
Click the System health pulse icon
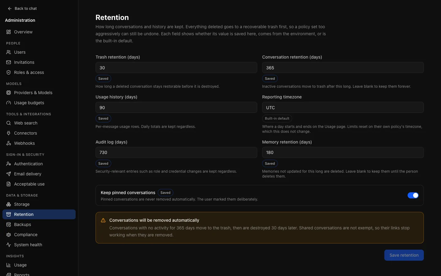(9, 245)
